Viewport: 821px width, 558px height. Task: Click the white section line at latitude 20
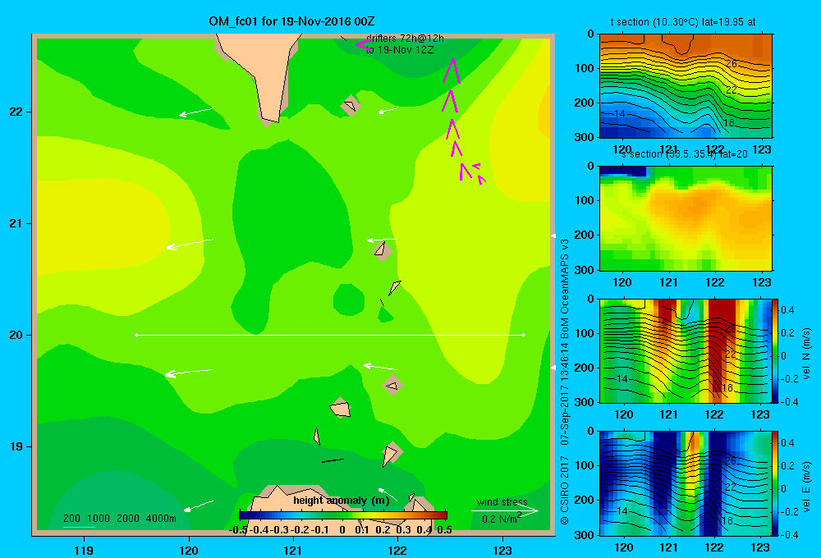tap(330, 335)
